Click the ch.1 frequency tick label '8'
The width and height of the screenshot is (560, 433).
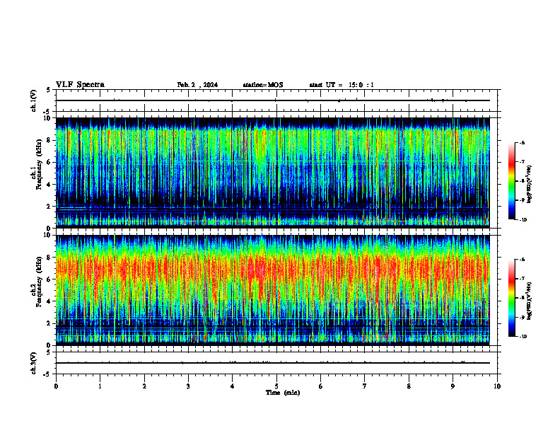pyautogui.click(x=49, y=140)
